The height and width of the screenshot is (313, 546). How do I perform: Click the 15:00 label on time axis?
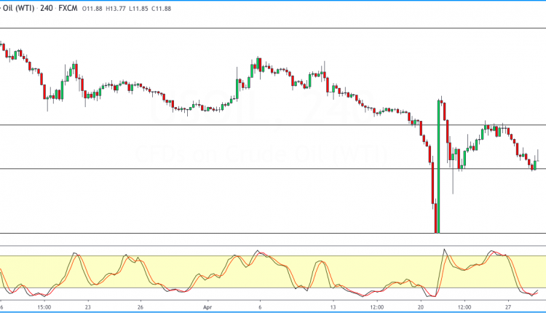point(44,307)
